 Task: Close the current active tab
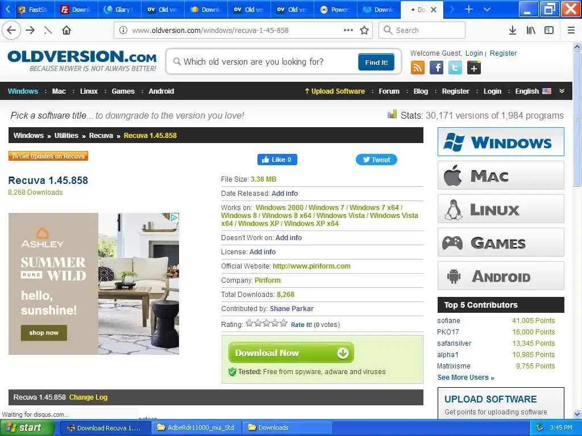(434, 10)
